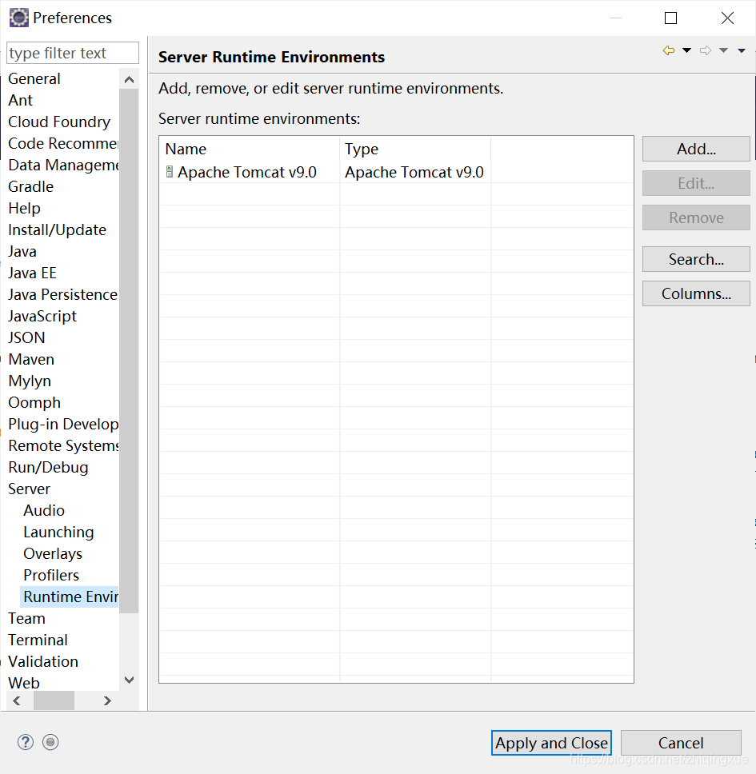The height and width of the screenshot is (774, 756).
Task: Click tree horizontal scroll left arrow
Action: click(x=17, y=700)
